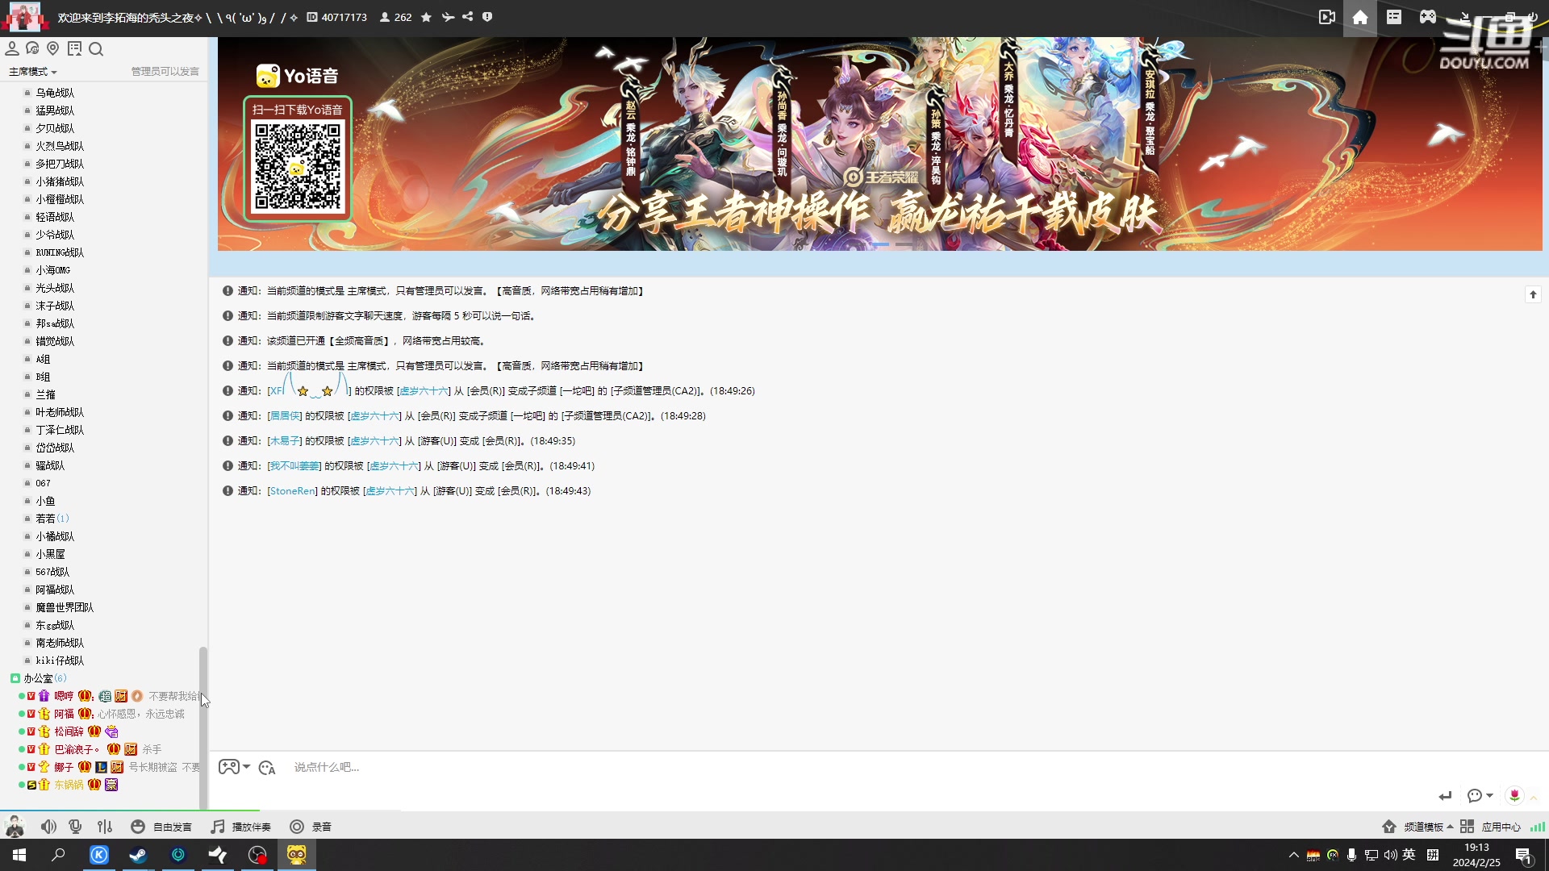Open the chat bubble dropdown near send
1549x871 pixels.
(1479, 796)
